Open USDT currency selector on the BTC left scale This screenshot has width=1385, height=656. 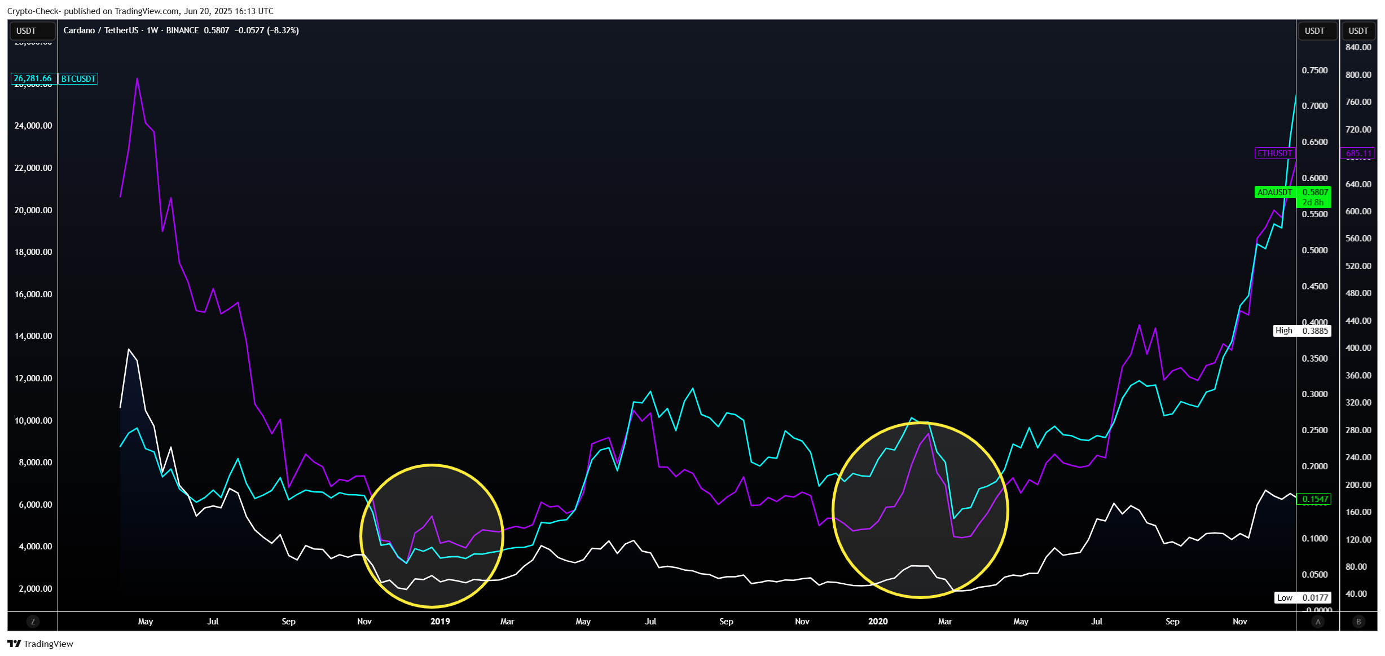click(33, 31)
